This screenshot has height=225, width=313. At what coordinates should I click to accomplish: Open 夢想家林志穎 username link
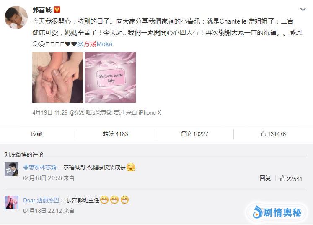(40, 167)
